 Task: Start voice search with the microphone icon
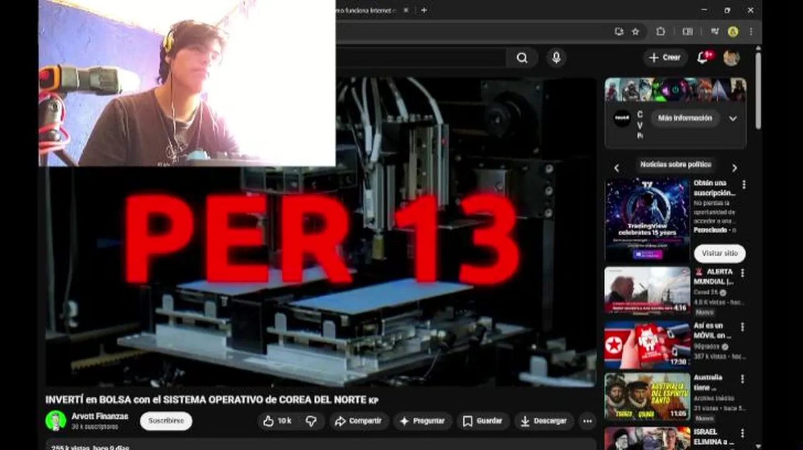(x=556, y=58)
